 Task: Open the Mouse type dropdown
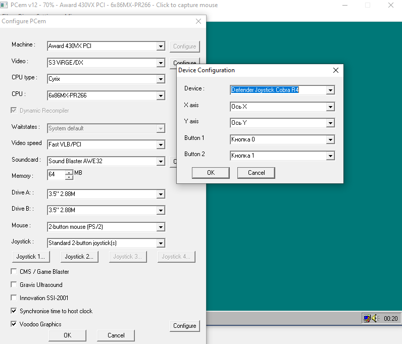[x=161, y=227]
